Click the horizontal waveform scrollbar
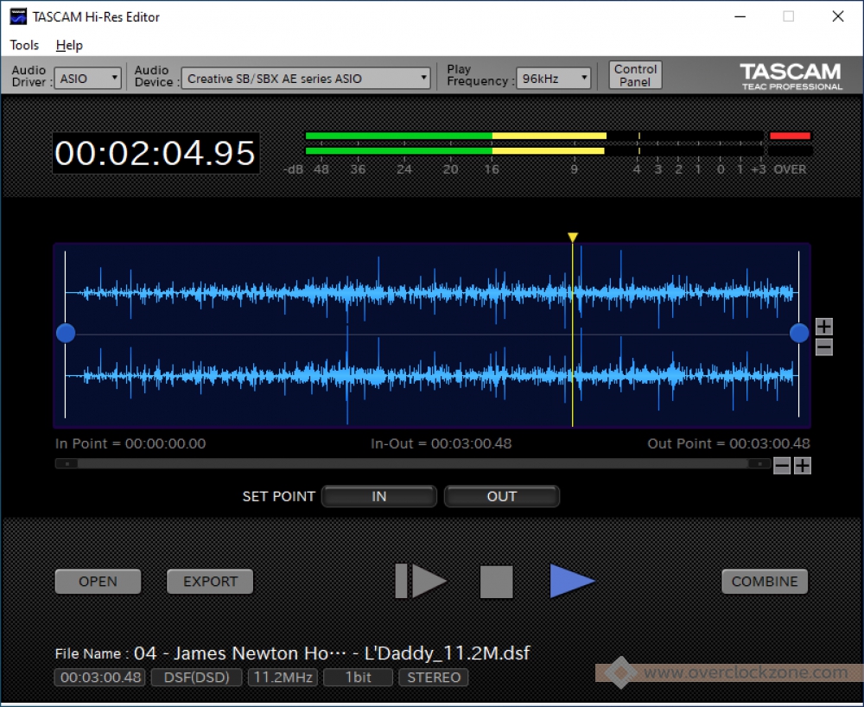Screen dimensions: 864x707 413,463
